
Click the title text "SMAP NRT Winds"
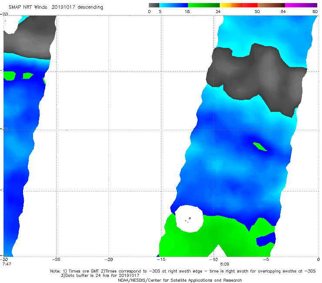click(x=28, y=7)
